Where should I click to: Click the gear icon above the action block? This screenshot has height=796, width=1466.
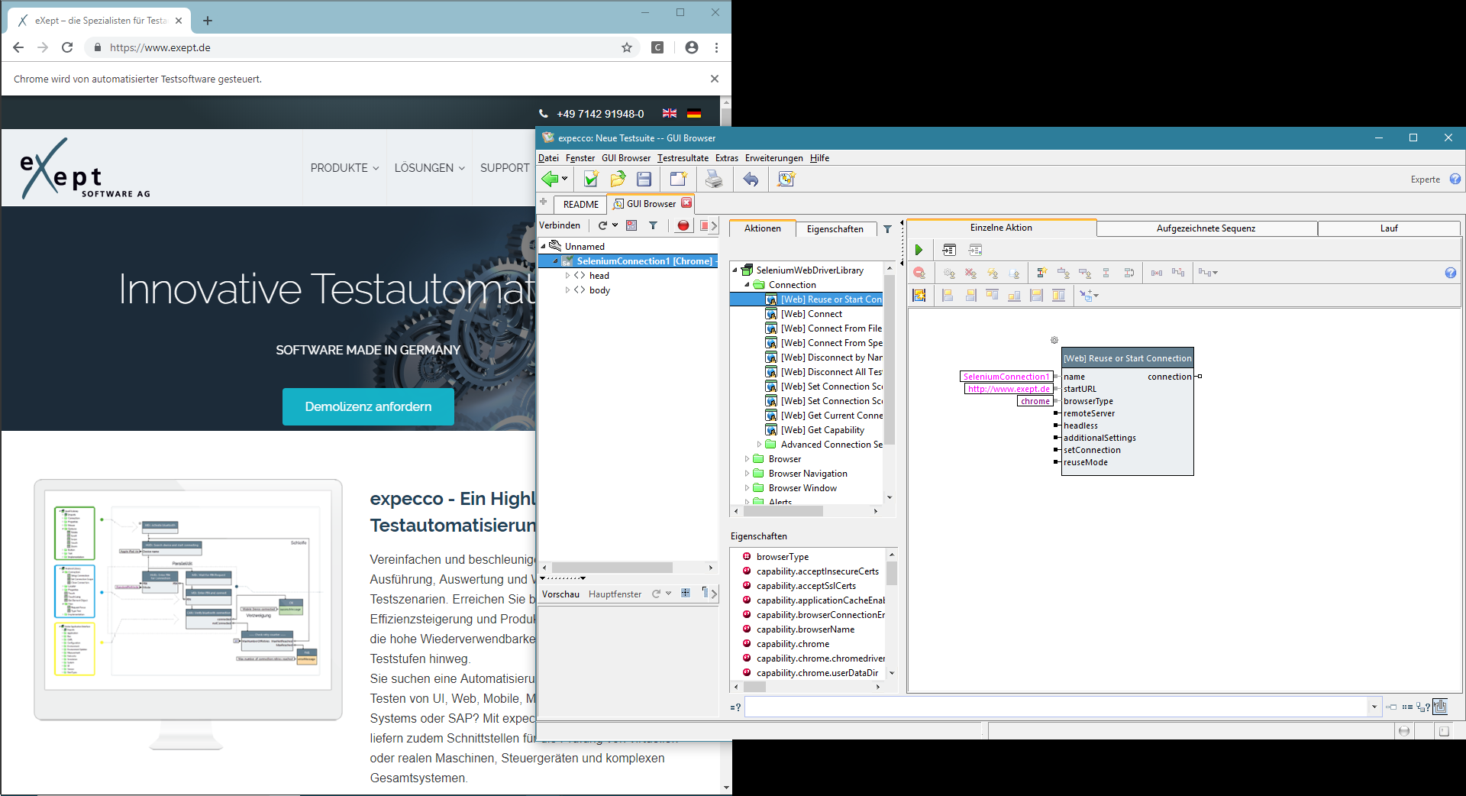click(1054, 340)
